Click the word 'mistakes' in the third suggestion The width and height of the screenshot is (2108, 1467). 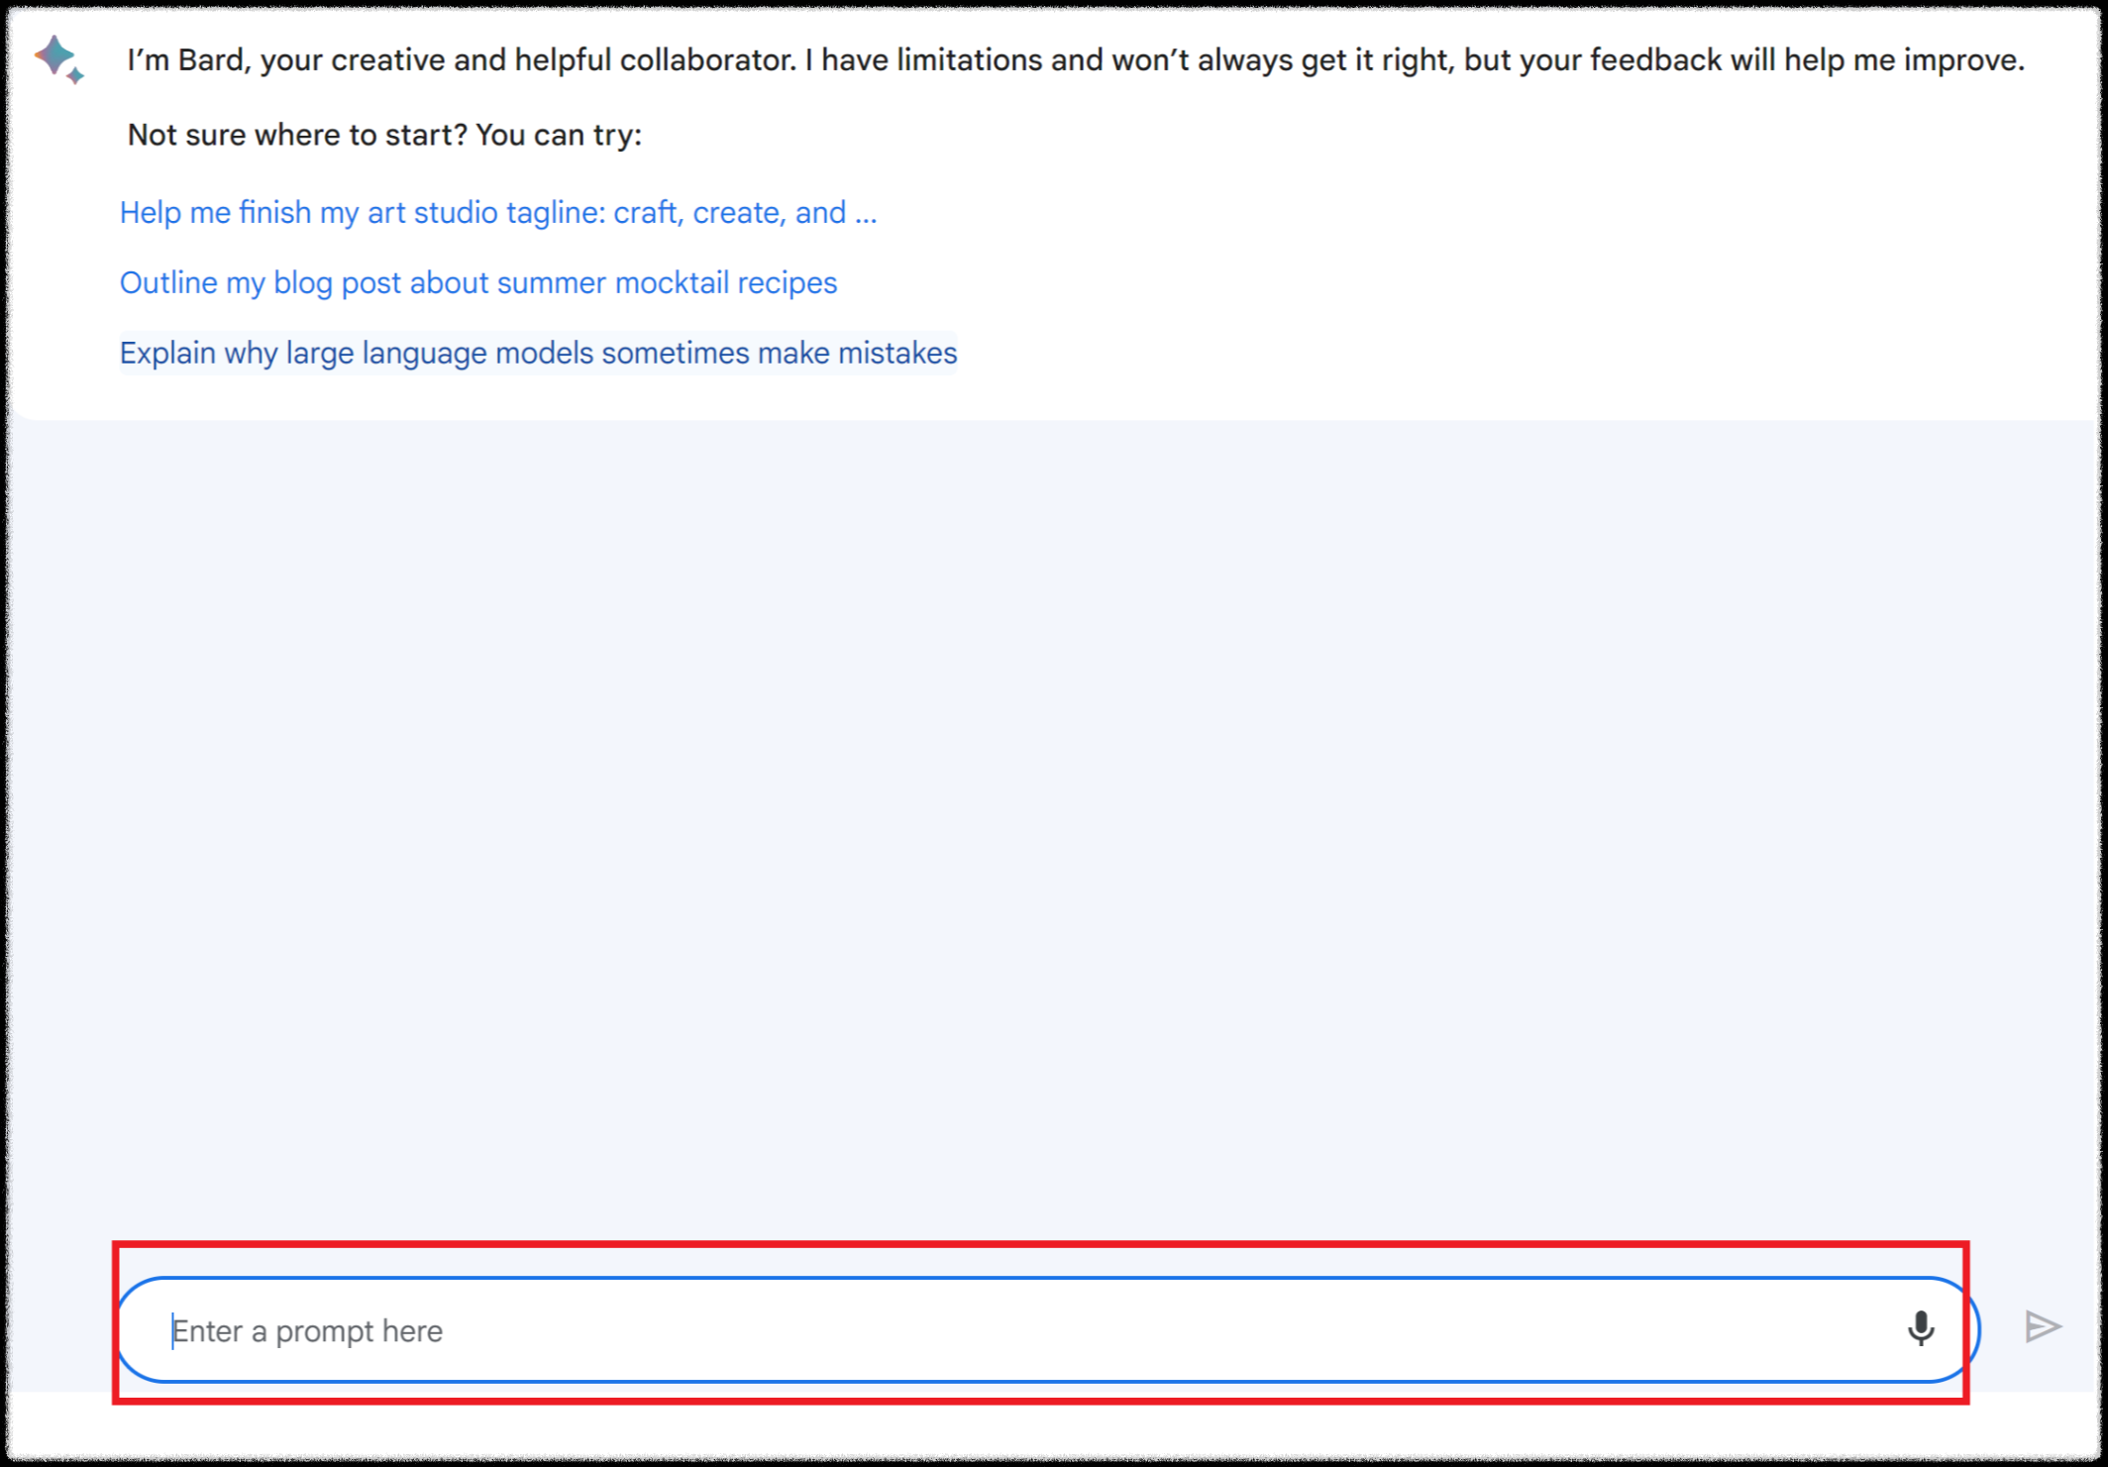(897, 353)
